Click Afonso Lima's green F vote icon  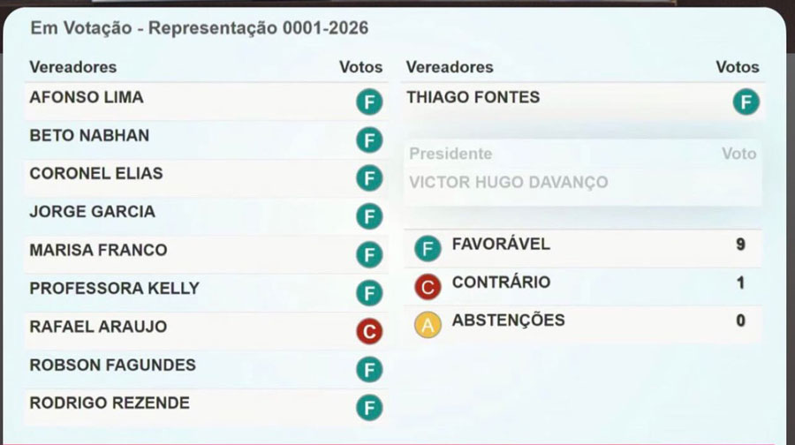368,102
